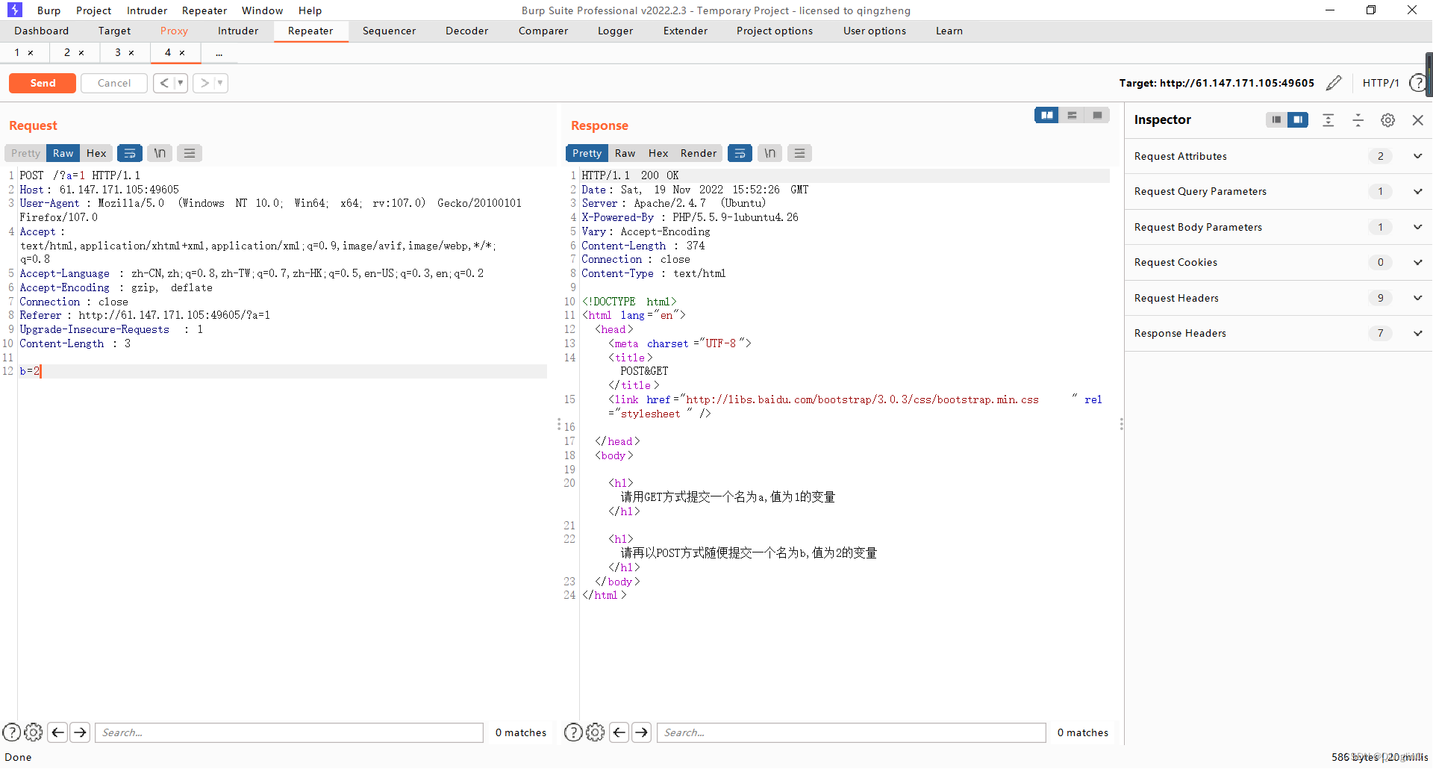Go forward in request history

(204, 83)
